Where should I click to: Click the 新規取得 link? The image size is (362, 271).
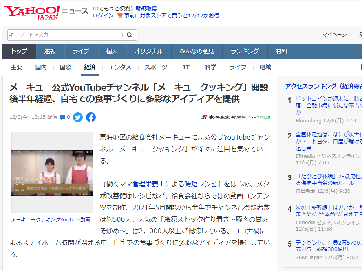[x=146, y=9]
